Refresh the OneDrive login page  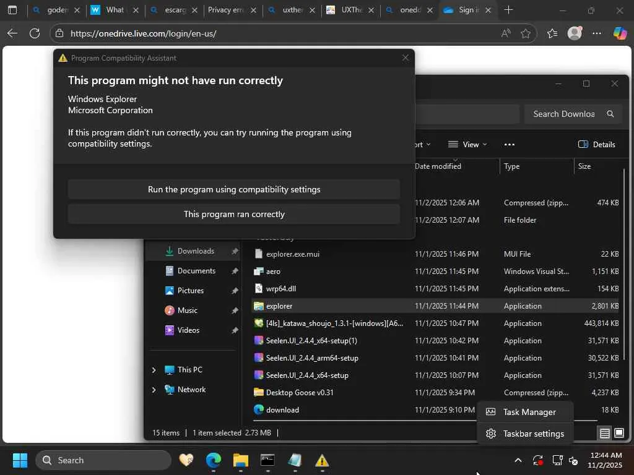pos(35,33)
